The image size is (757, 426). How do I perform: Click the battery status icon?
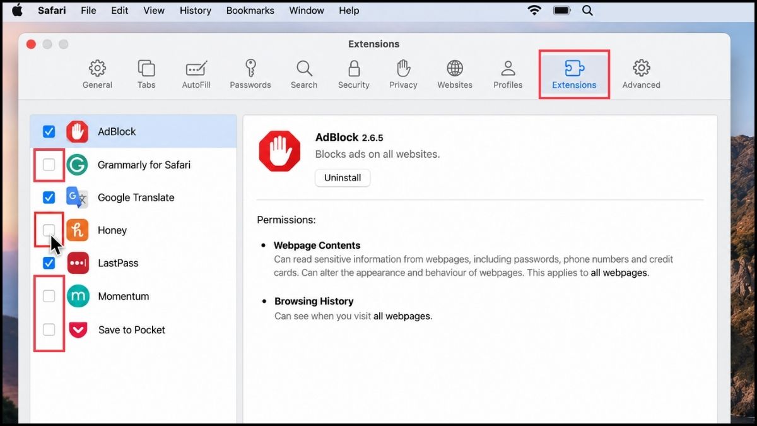pyautogui.click(x=561, y=10)
